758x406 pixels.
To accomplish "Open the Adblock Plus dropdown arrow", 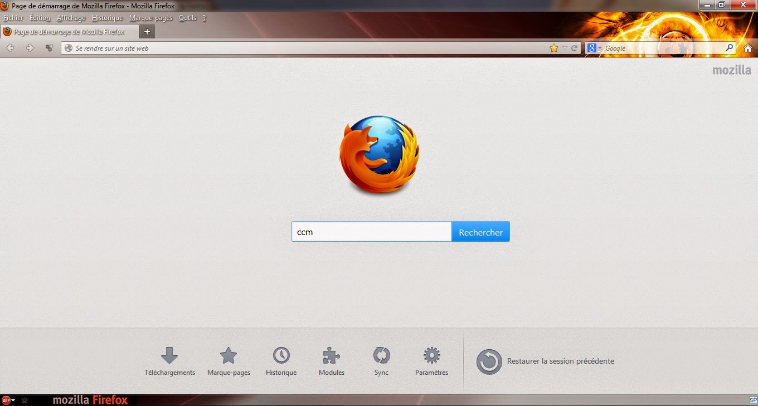I will click(x=14, y=400).
